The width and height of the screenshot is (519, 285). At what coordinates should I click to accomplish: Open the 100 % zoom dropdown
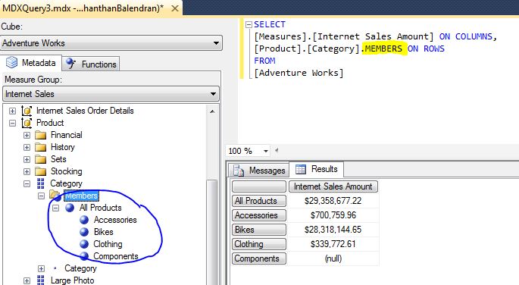265,152
